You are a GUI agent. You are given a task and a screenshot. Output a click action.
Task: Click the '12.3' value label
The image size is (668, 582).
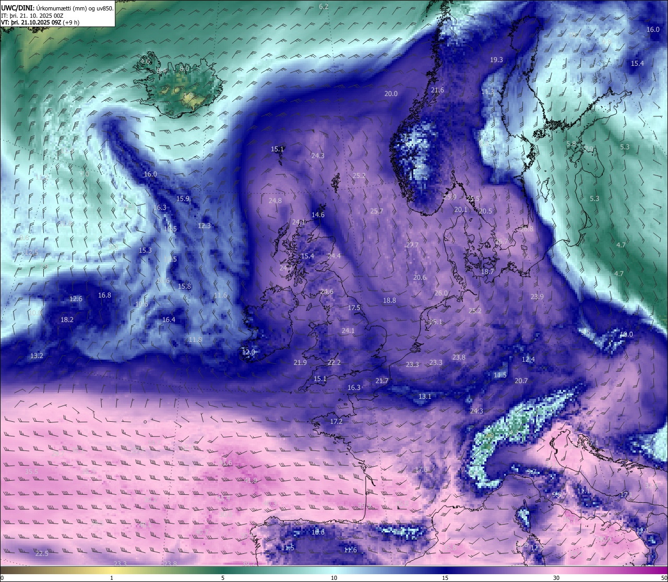coord(204,226)
